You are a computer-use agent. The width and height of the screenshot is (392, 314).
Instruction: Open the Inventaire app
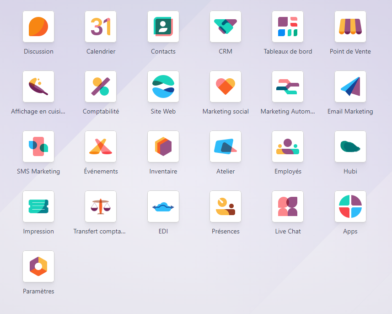(163, 146)
